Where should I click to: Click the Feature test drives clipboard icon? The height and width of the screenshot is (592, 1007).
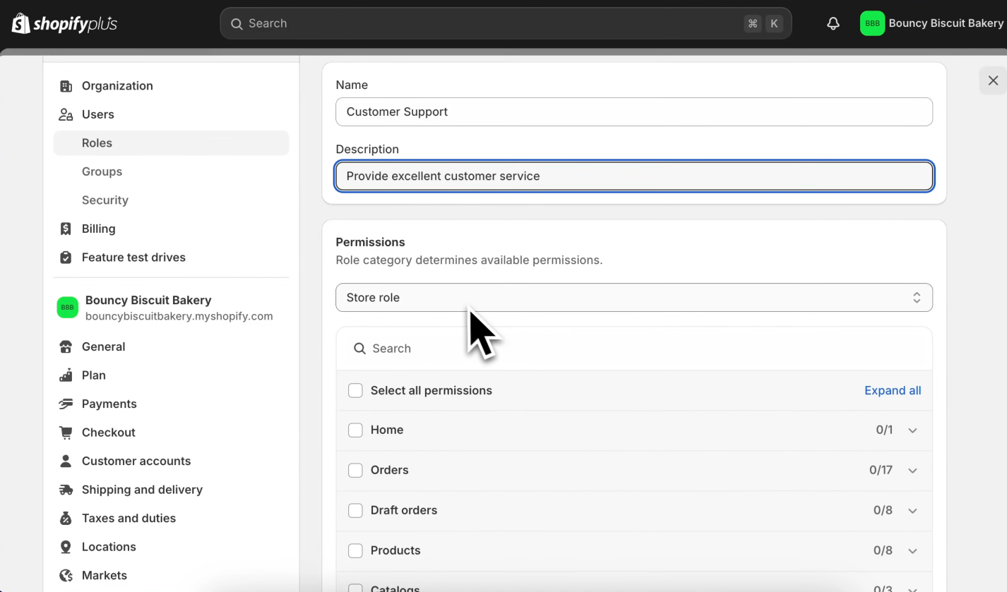click(x=66, y=258)
